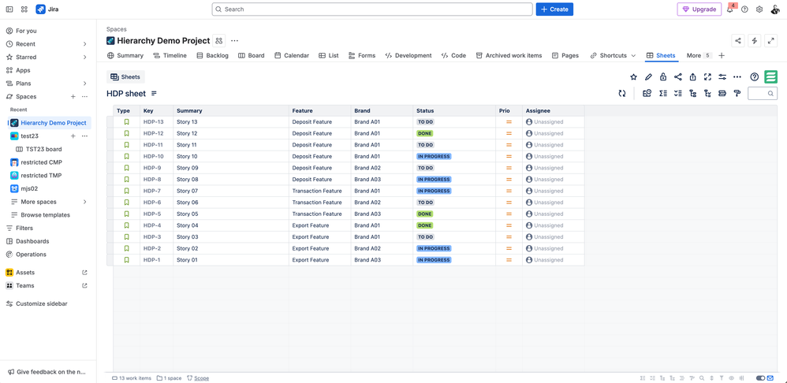Click the sheet search box
This screenshot has height=383, width=787.
click(763, 93)
